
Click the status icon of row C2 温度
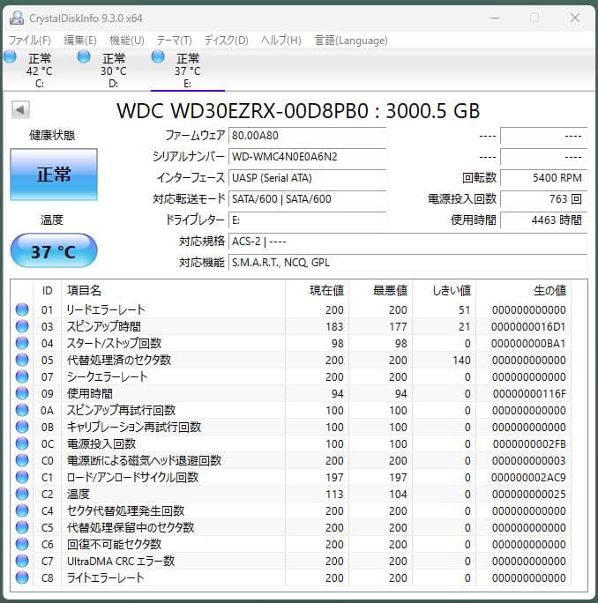[22, 494]
